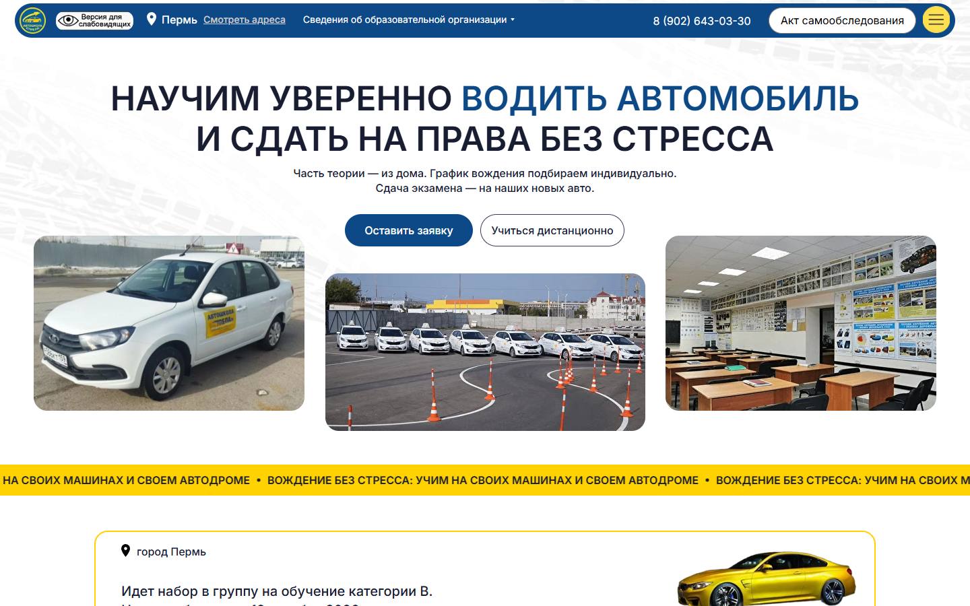Image resolution: width=970 pixels, height=606 pixels.
Task: Open the Смотреть адреса link
Action: coord(245,20)
